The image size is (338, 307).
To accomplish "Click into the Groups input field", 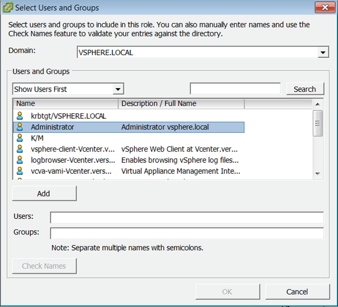I will pos(187,233).
